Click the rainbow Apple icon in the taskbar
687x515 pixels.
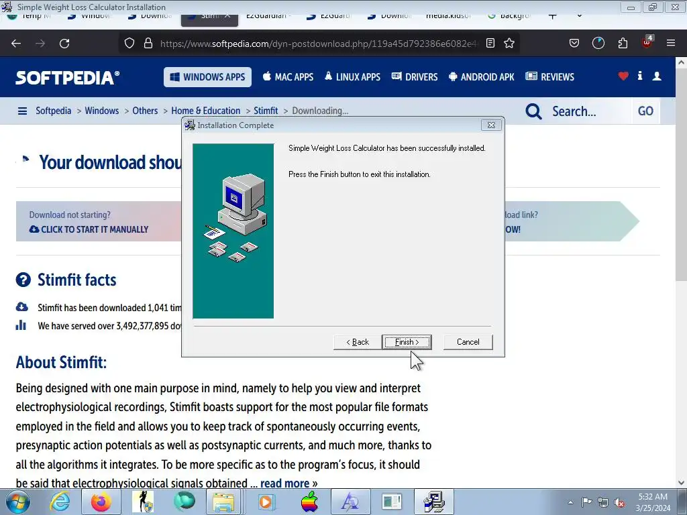pos(309,502)
